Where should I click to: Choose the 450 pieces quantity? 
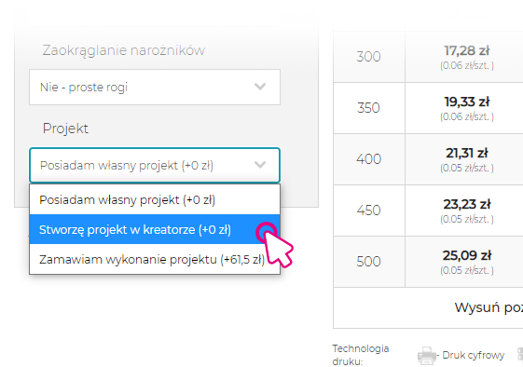(x=368, y=211)
